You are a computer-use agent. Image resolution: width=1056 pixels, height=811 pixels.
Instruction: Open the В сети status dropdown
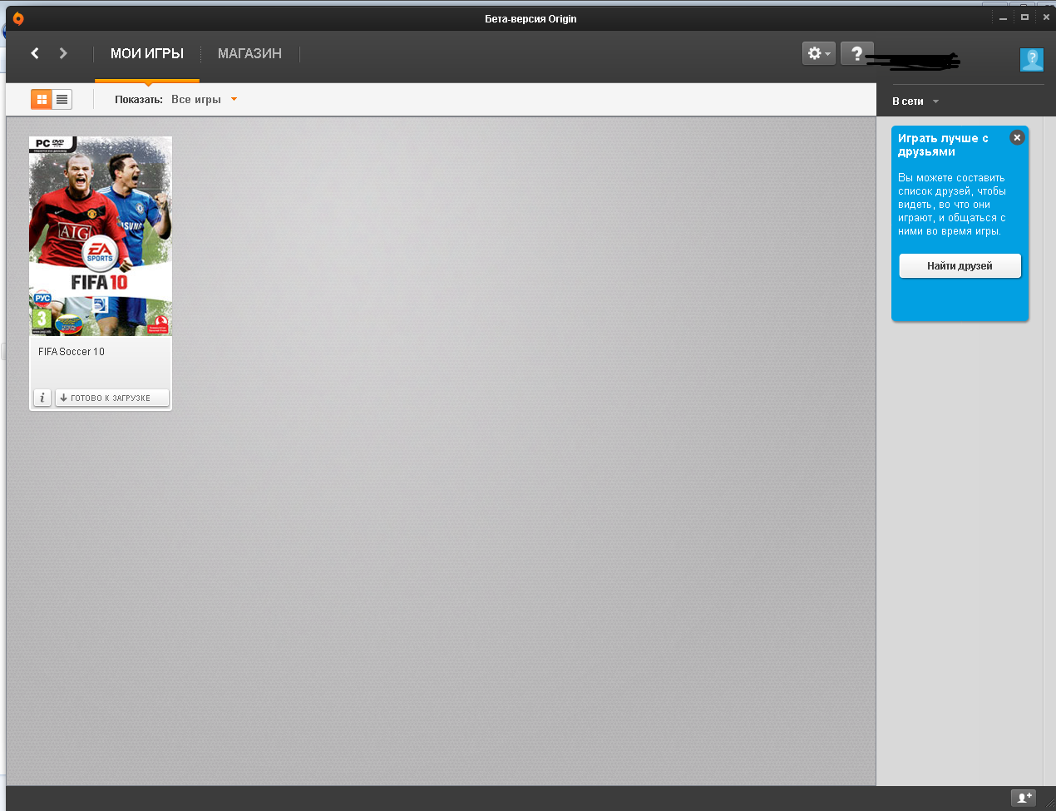pyautogui.click(x=915, y=101)
